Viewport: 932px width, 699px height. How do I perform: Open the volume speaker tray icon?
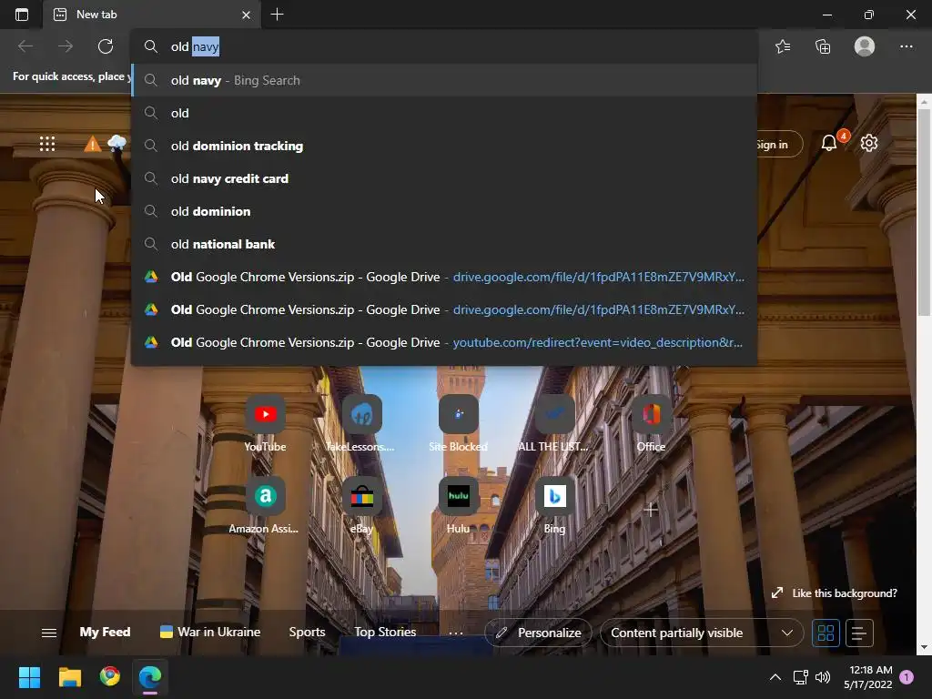click(823, 677)
